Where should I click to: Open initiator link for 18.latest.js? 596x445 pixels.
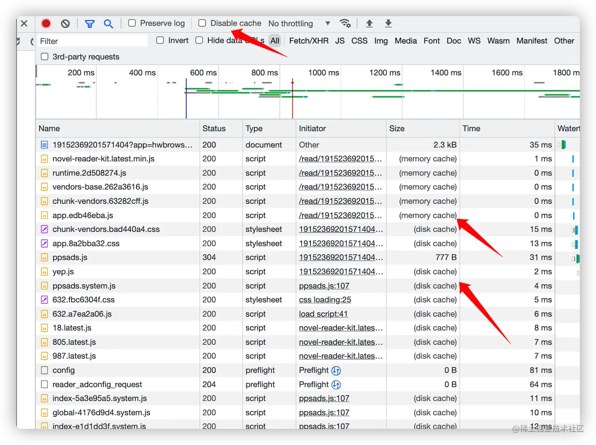tap(341, 328)
